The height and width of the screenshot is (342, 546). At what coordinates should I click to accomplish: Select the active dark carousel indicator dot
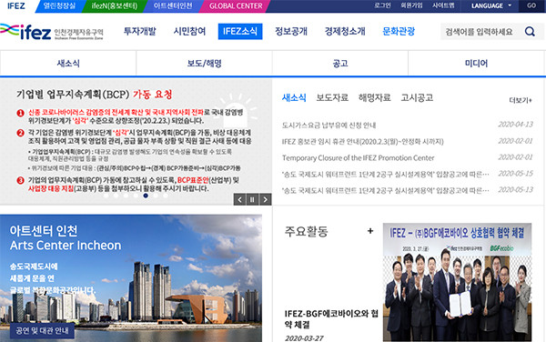(146, 196)
